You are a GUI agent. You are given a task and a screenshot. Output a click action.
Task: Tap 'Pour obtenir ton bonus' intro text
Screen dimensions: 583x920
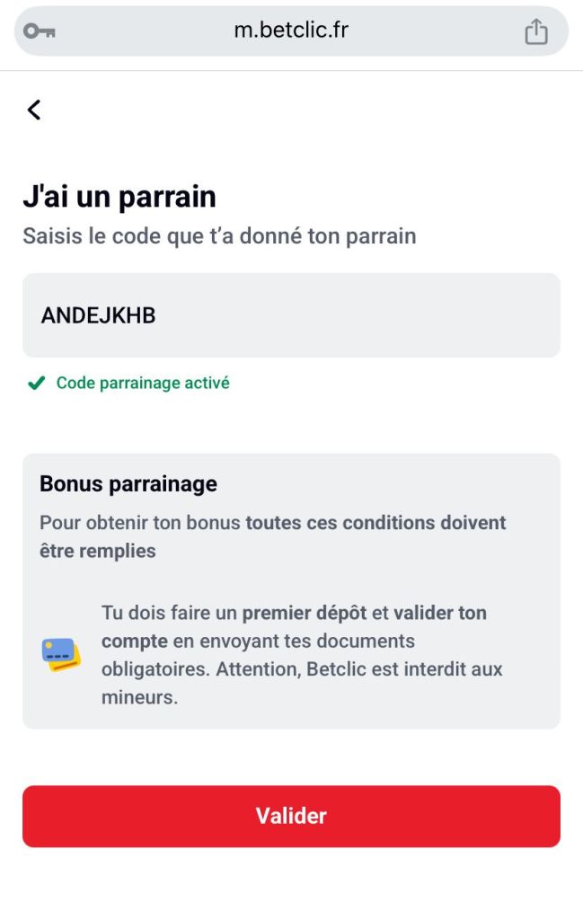141,522
